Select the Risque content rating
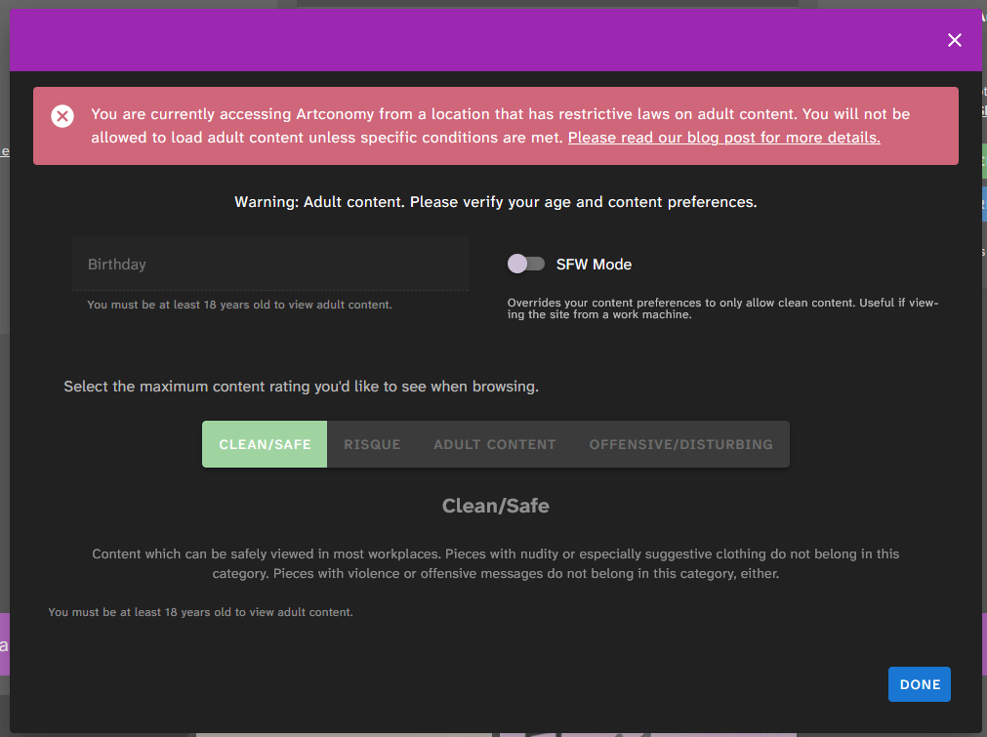Viewport: 987px width, 737px height. pos(372,444)
